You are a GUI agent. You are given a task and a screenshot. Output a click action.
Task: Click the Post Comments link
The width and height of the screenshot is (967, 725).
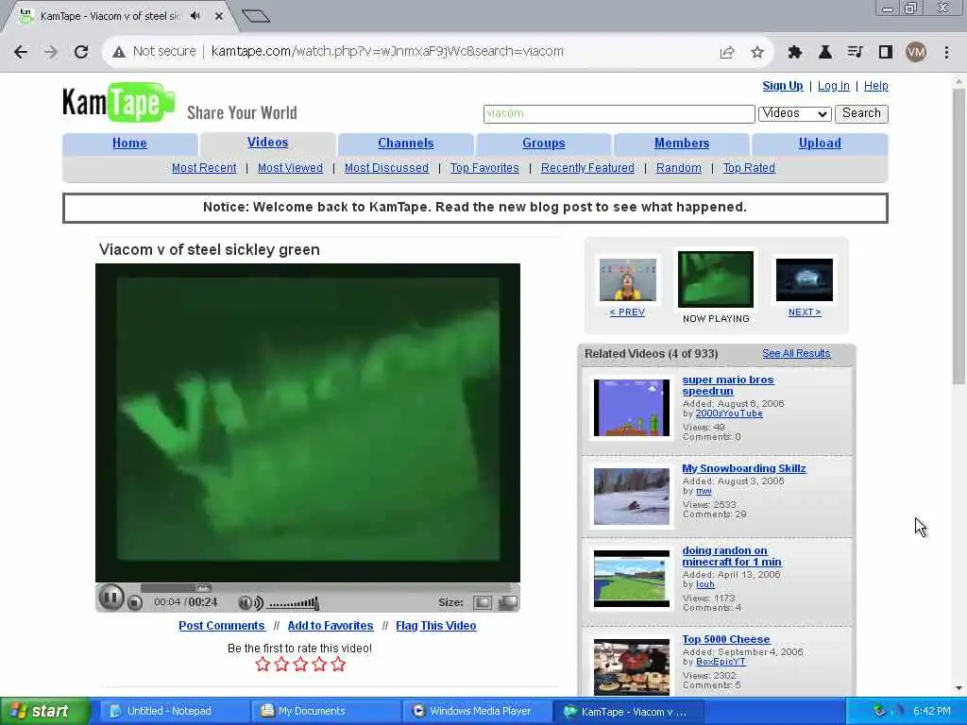point(221,626)
